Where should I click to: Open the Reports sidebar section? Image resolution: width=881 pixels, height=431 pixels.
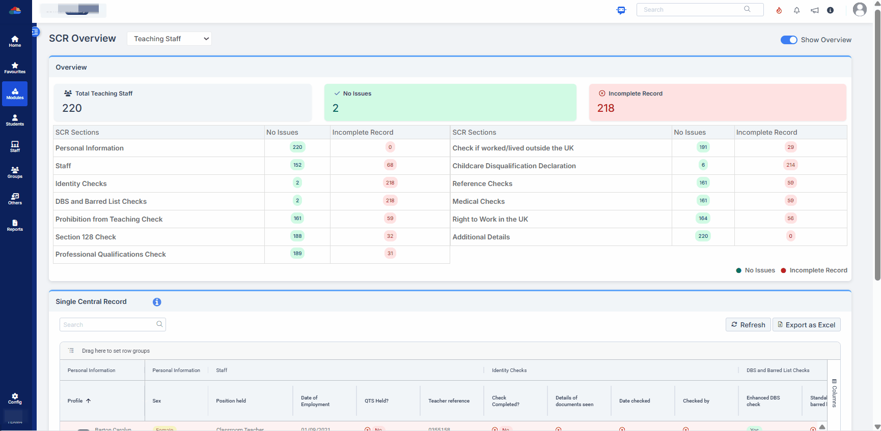[x=15, y=225]
